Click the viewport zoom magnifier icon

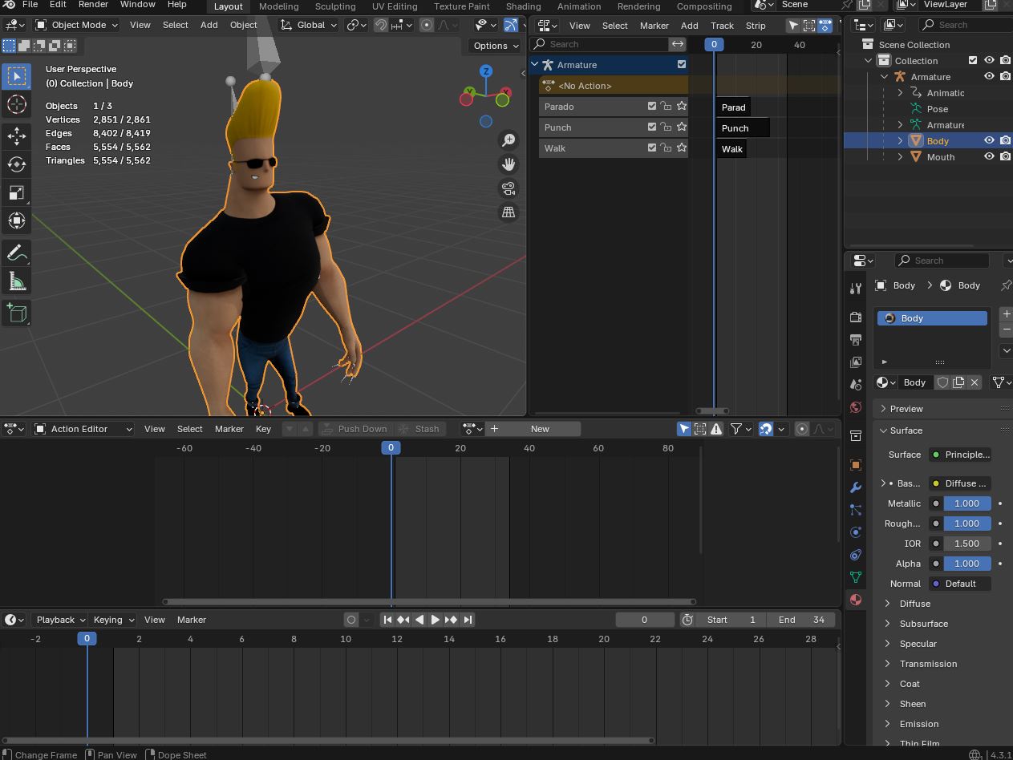[509, 140]
